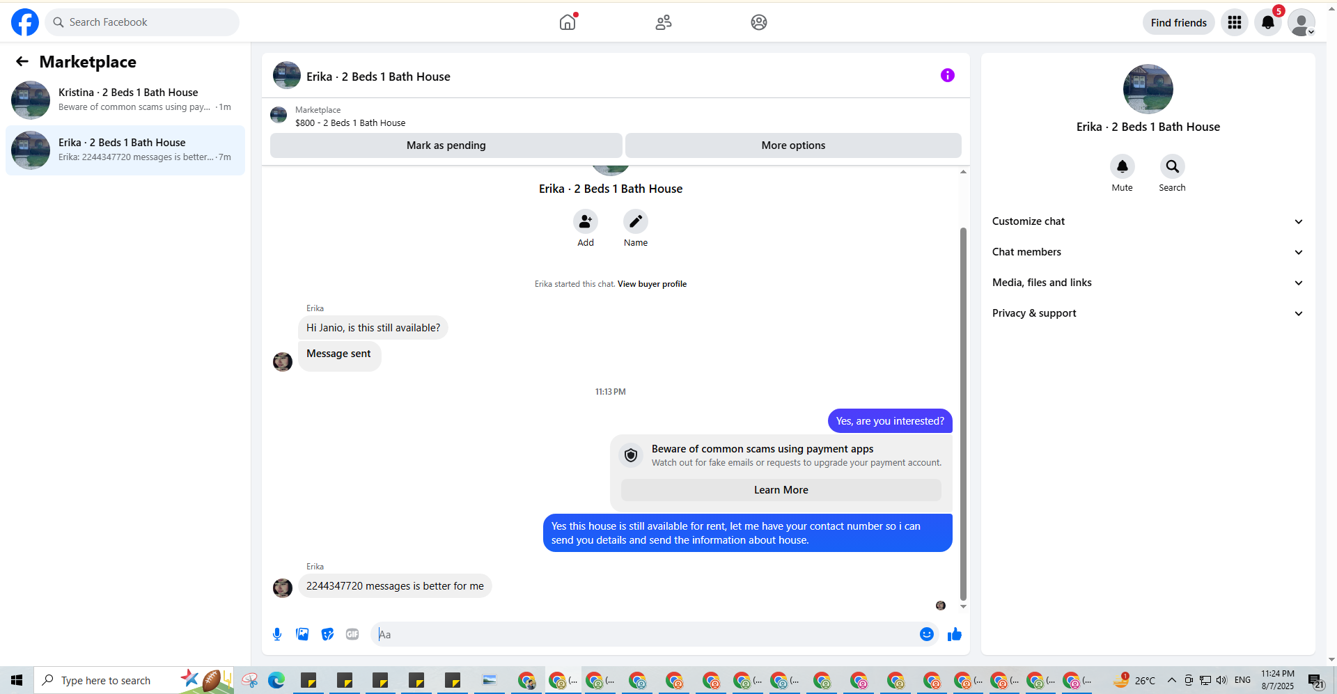
Task: Mute the chat via bell icon
Action: point(1123,166)
